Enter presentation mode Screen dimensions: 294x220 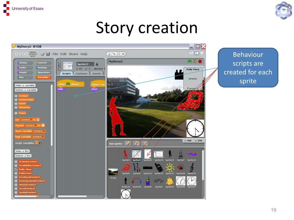coord(202,53)
